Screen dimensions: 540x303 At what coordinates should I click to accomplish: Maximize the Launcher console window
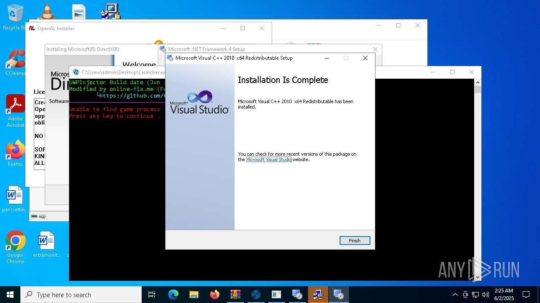452,72
